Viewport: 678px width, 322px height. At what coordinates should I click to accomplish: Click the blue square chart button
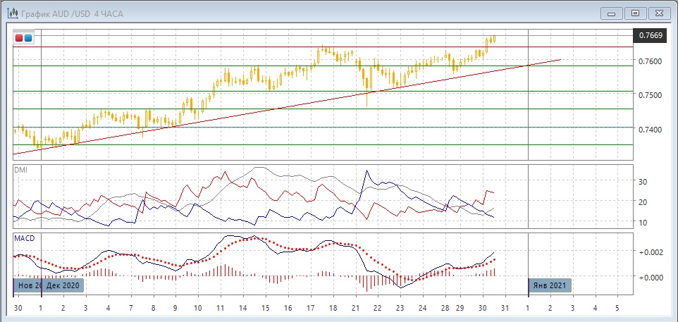tap(27, 38)
